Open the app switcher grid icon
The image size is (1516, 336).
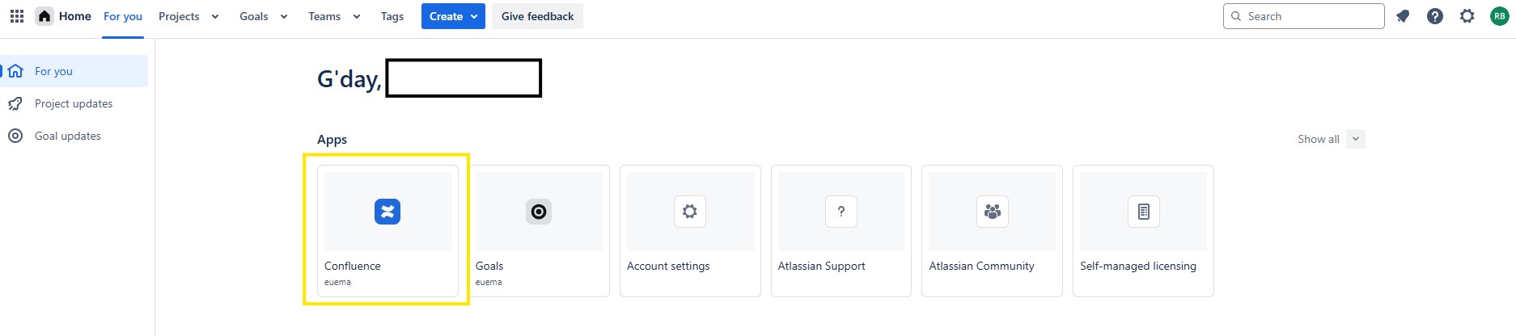click(17, 16)
